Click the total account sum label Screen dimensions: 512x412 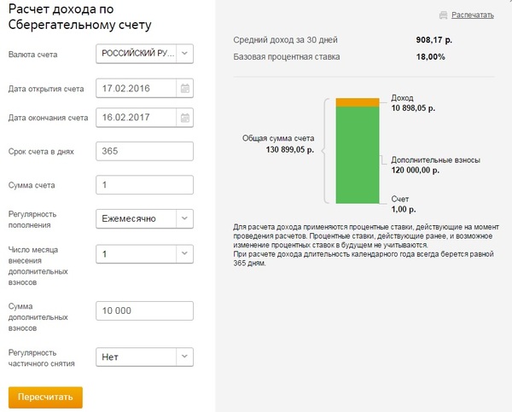click(x=279, y=143)
